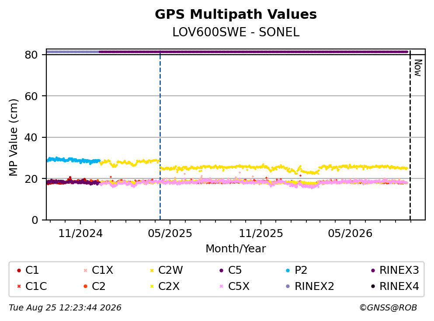434x321 pixels.
Task: Click the C2X legend label
Action: (169, 286)
